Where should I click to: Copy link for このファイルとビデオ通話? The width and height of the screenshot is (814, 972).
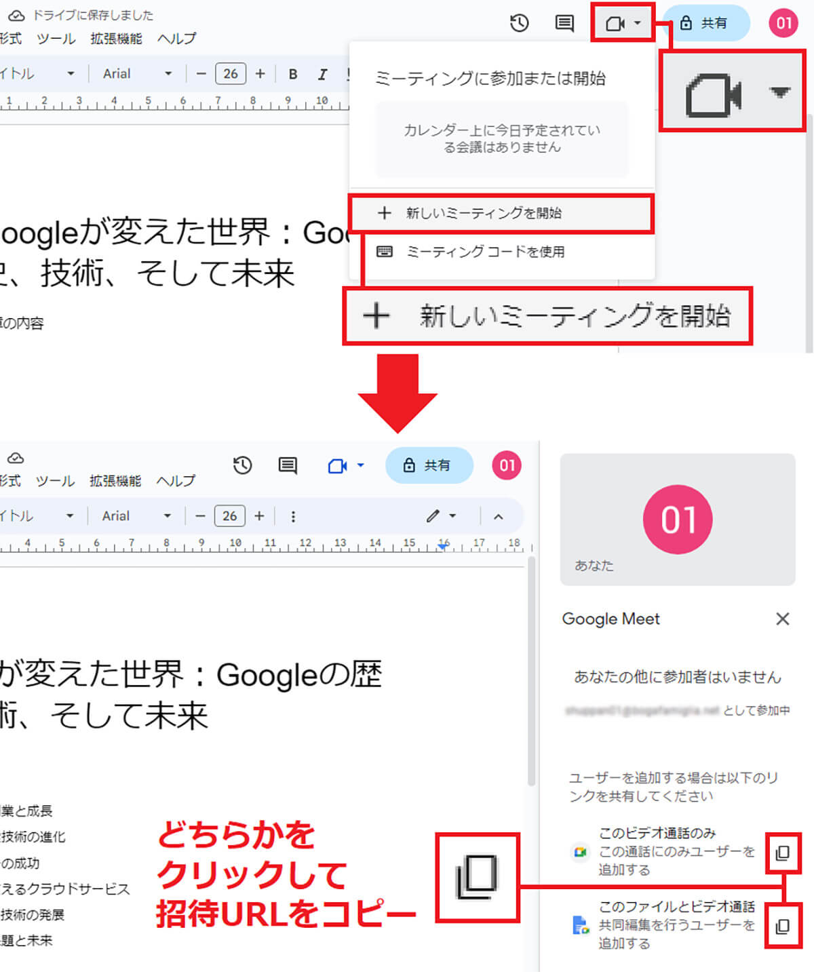pyautogui.click(x=783, y=926)
